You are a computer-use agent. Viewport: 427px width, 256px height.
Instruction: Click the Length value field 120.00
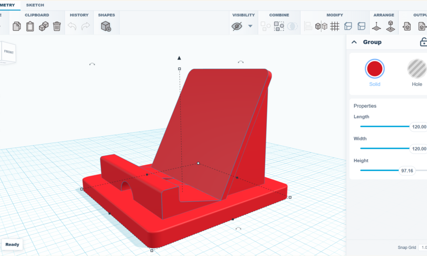click(x=418, y=127)
